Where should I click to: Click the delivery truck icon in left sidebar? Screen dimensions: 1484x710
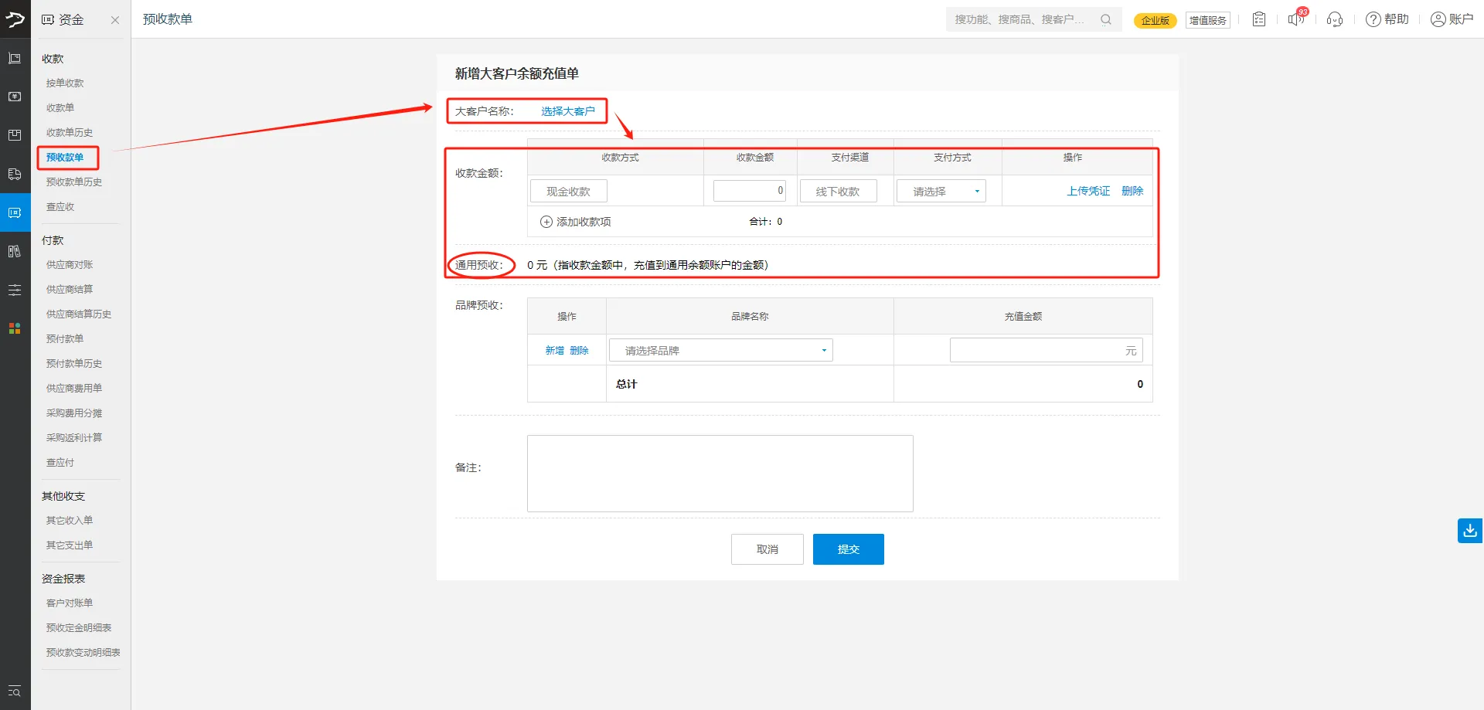(15, 174)
